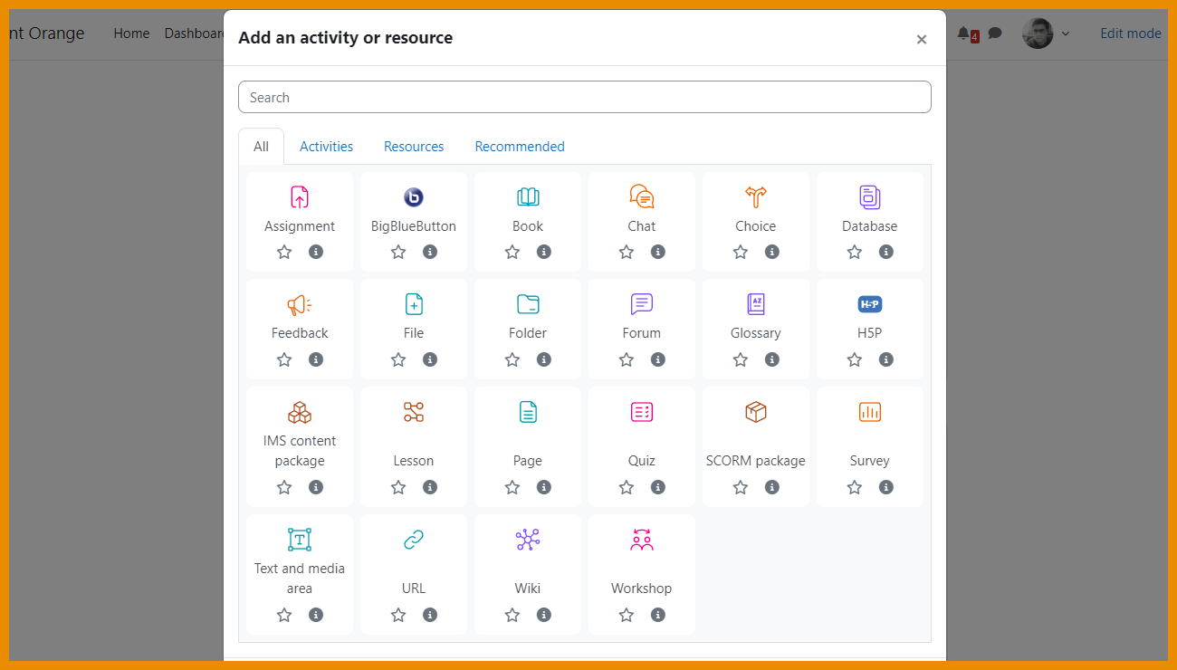Open the notifications bell icon
This screenshot has width=1177, height=670.
pyautogui.click(x=964, y=33)
